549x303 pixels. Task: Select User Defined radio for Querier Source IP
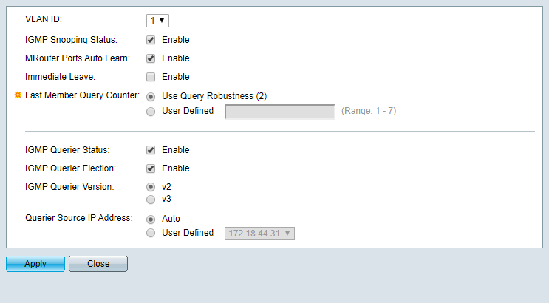151,234
